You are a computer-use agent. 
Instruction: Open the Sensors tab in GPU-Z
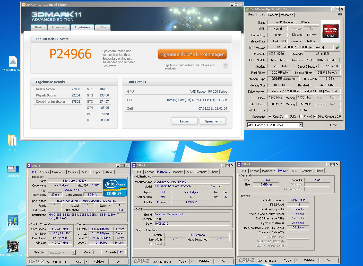[273, 15]
